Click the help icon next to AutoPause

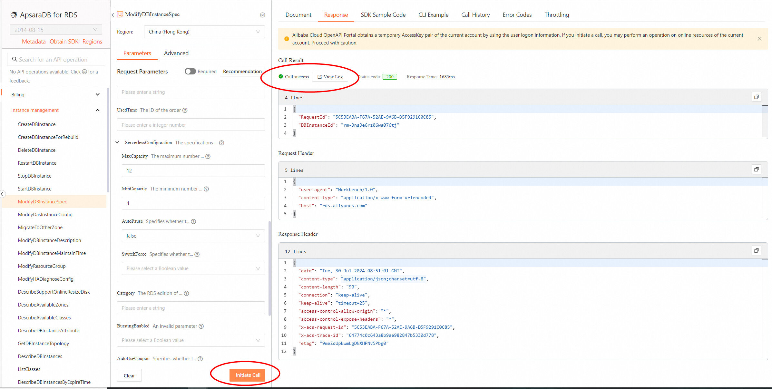click(x=193, y=221)
